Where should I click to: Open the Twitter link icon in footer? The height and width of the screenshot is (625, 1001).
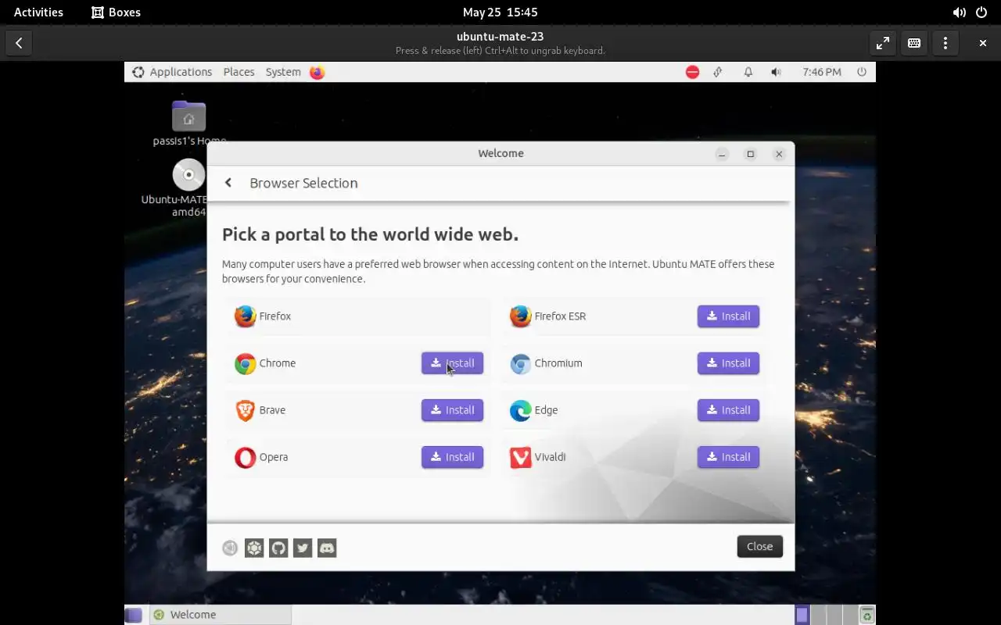coord(303,548)
